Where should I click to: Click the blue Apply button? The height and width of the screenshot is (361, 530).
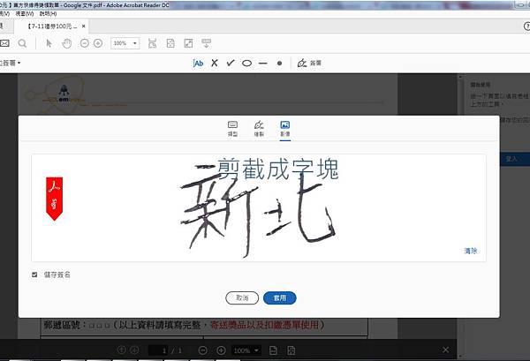tap(280, 297)
